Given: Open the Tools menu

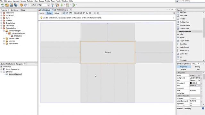Looking at the screenshot, I should [x=58, y=1].
